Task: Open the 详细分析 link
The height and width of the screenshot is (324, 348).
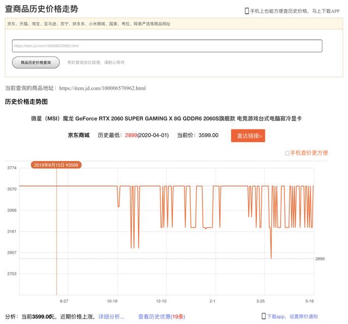Action: tap(111, 316)
